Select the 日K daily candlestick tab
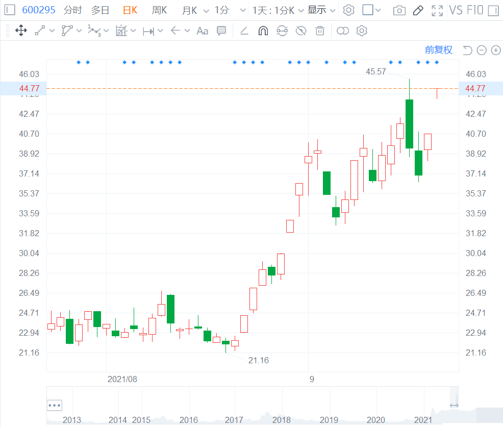 130,10
